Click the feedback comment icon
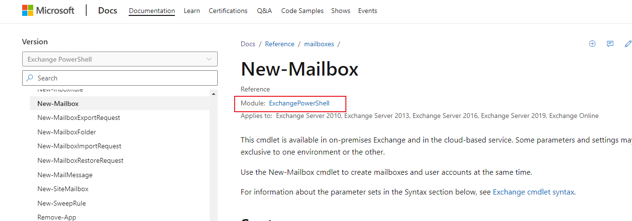Image resolution: width=632 pixels, height=221 pixels. click(610, 44)
